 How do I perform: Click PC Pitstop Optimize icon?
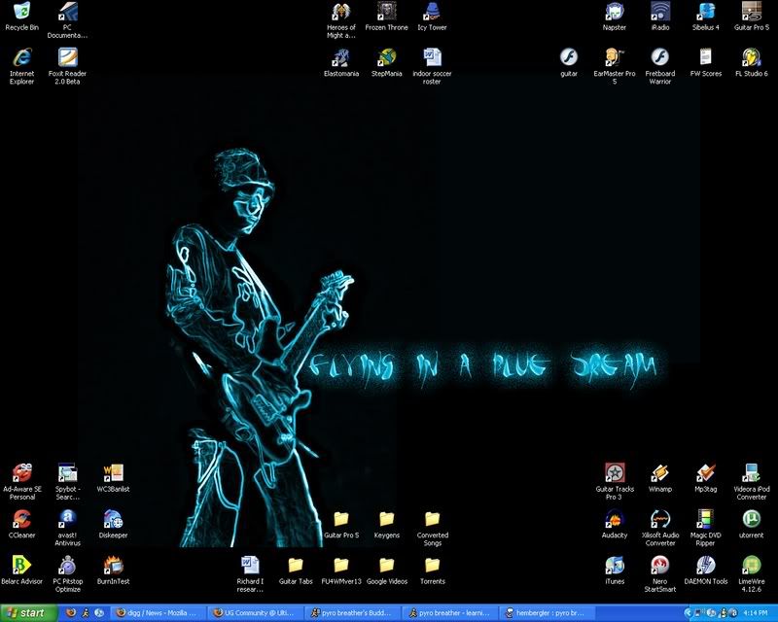(x=67, y=566)
